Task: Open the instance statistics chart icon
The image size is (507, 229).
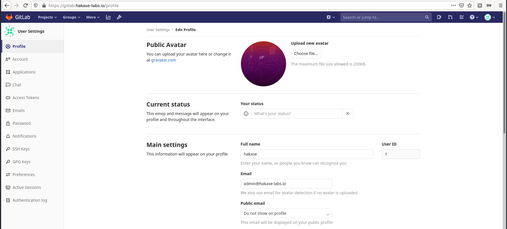Action: coord(108,17)
